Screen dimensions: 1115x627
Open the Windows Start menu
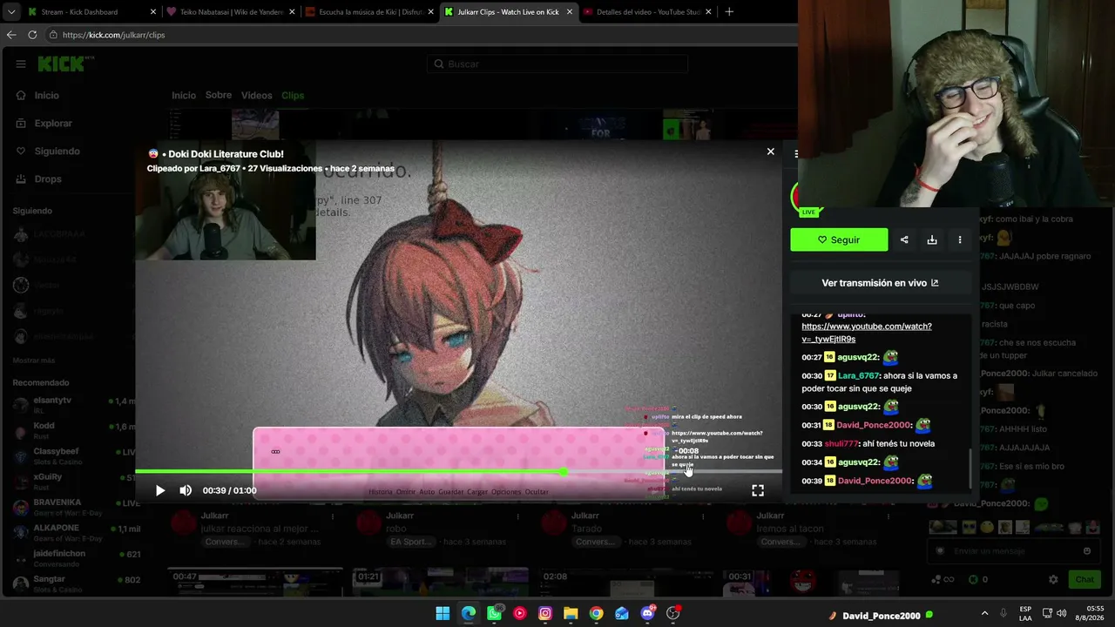[443, 614]
